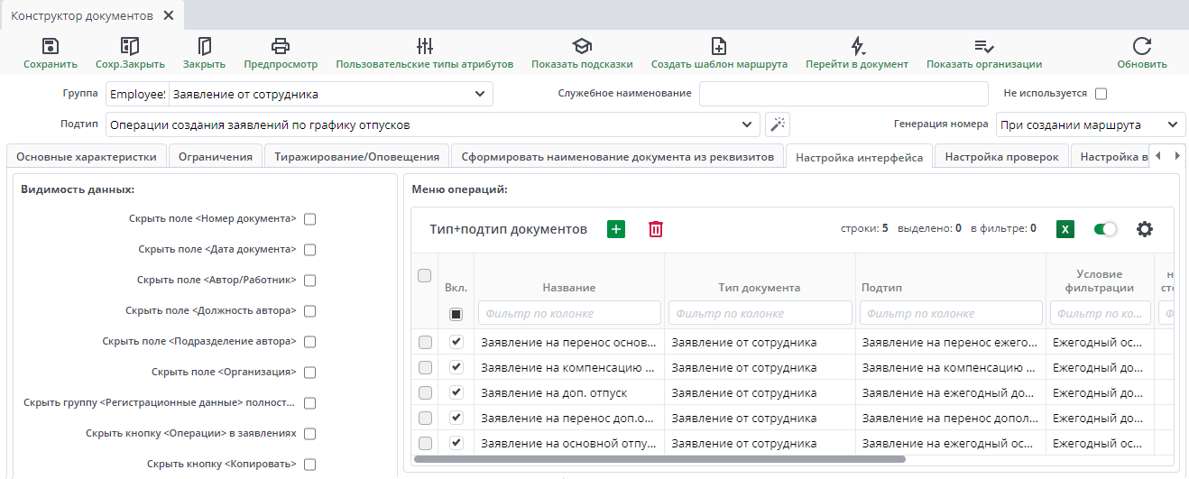This screenshot has height=479, width=1189.
Task: Switch to the Ограничения tab
Action: 215,157
